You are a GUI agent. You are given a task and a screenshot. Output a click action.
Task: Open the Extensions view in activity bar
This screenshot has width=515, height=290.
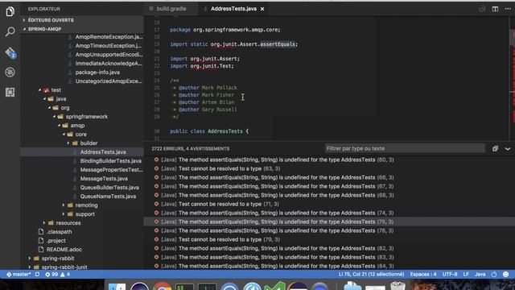(10, 93)
